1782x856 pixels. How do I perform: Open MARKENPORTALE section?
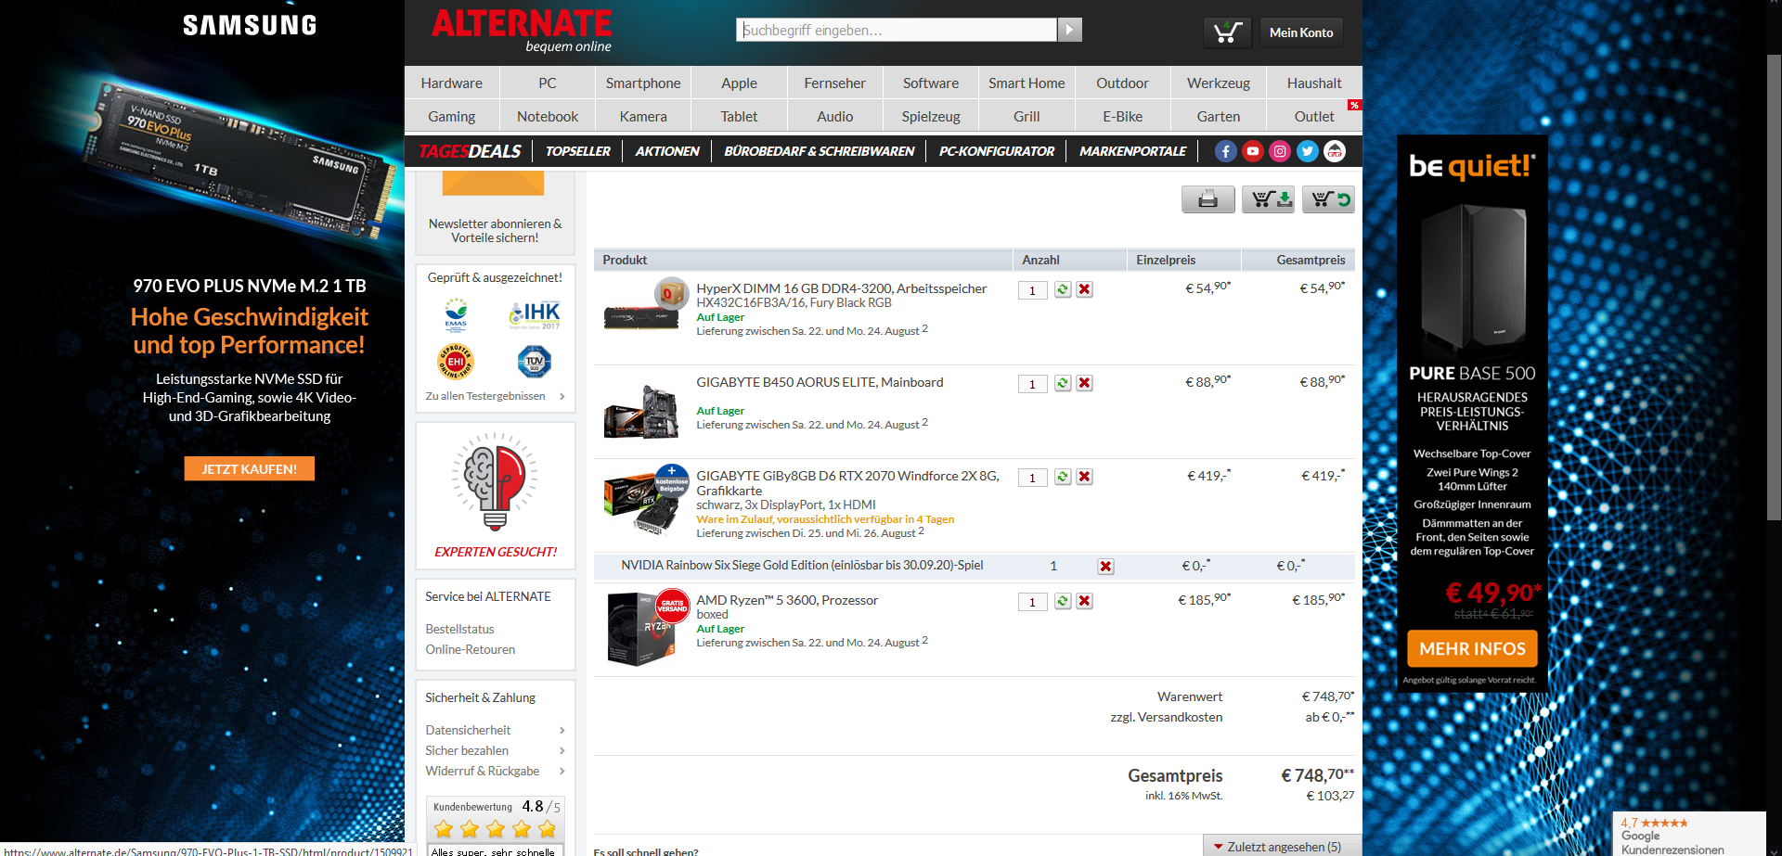click(1132, 151)
